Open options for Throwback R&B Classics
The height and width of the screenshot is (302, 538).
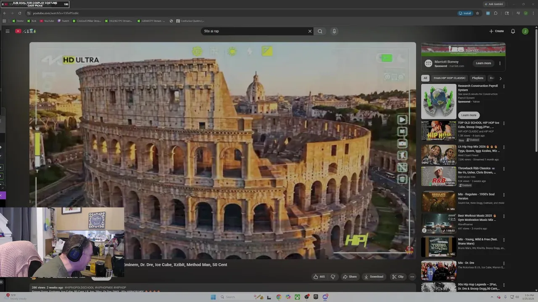point(504,169)
